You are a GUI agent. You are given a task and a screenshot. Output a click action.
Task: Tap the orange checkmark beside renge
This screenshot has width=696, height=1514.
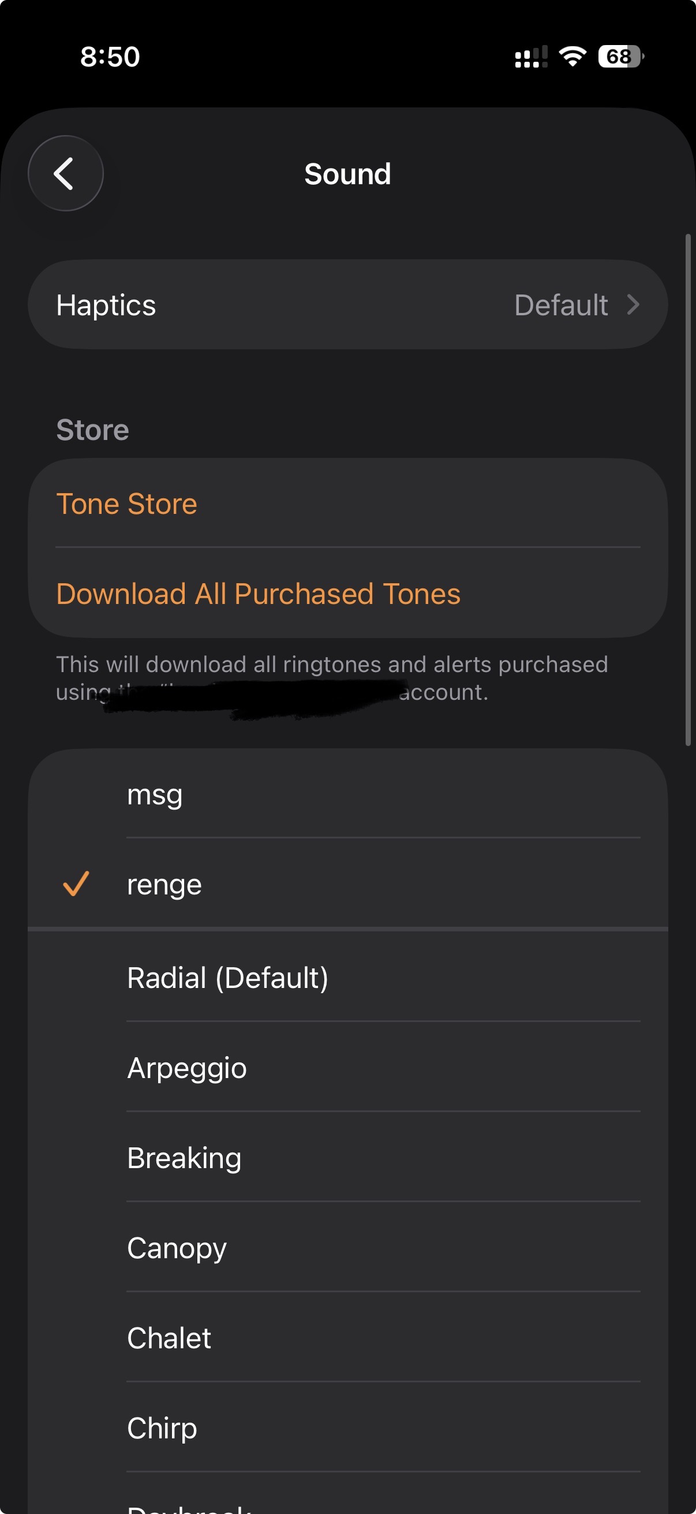(x=76, y=884)
